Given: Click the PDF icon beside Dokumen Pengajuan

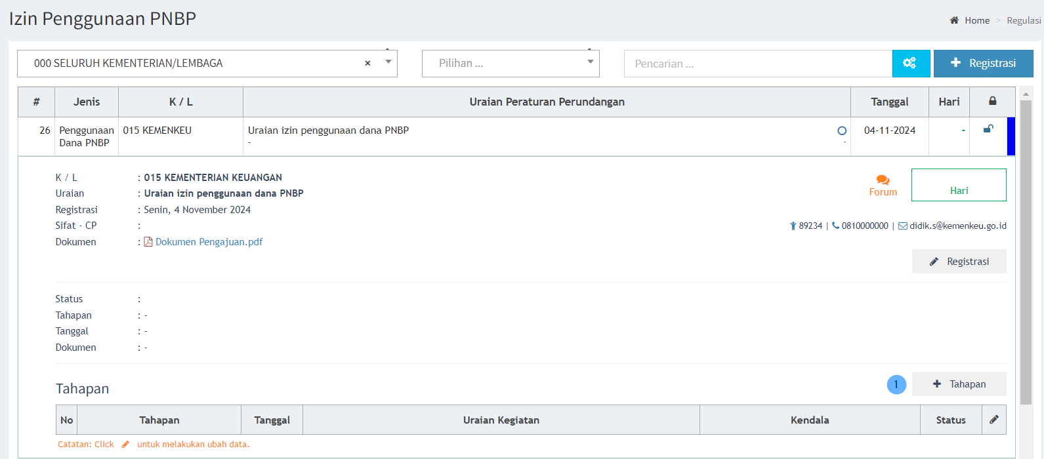Looking at the screenshot, I should (x=148, y=242).
